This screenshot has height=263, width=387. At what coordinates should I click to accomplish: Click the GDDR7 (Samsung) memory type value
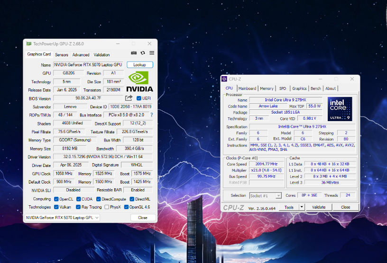(75, 140)
